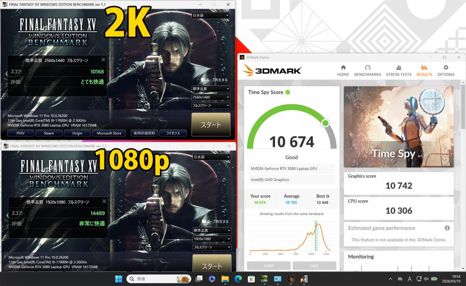Screen dimensions: 466x286
Task: Open Microsoft Store taskbar icon
Action: 251,279
